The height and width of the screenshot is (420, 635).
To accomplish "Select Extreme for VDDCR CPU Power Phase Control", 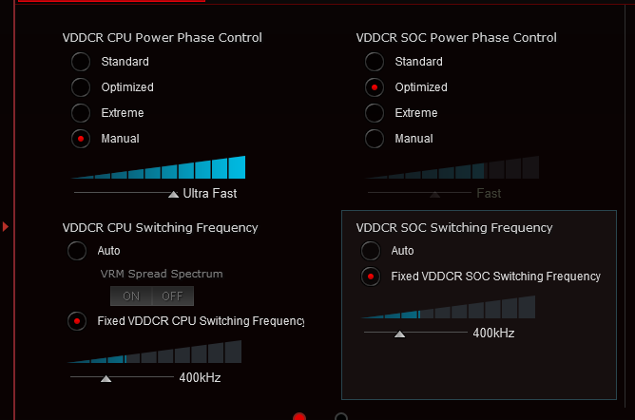I will [82, 113].
